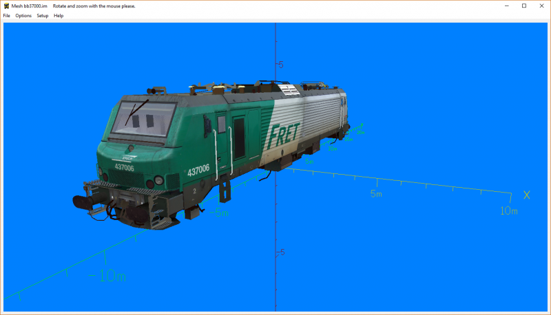
Task: Click the window title text 'Mesh bb37000.im'
Action: [x=29, y=6]
